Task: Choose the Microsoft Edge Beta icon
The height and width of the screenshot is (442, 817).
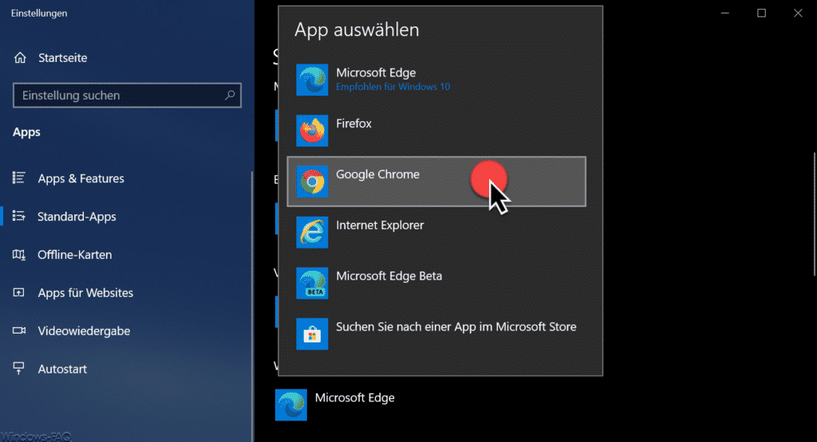Action: pos(312,283)
